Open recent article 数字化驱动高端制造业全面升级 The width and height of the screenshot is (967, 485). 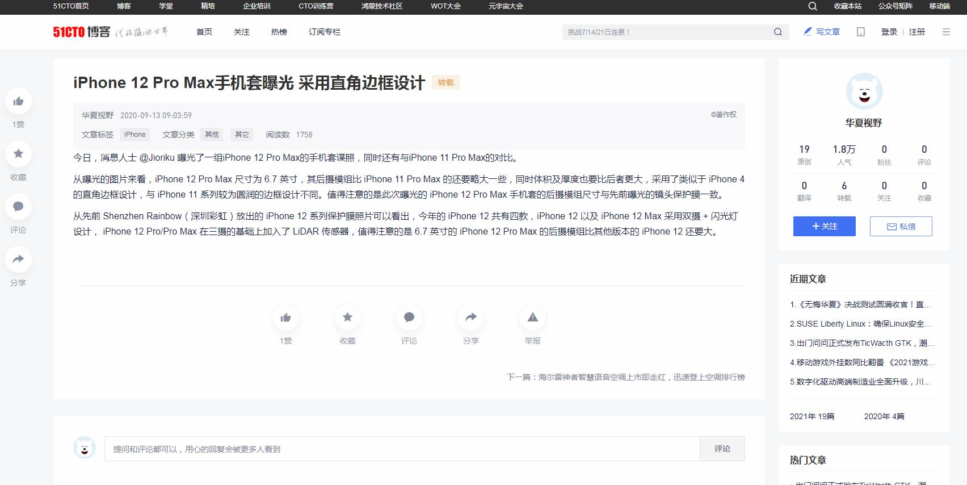pyautogui.click(x=860, y=382)
